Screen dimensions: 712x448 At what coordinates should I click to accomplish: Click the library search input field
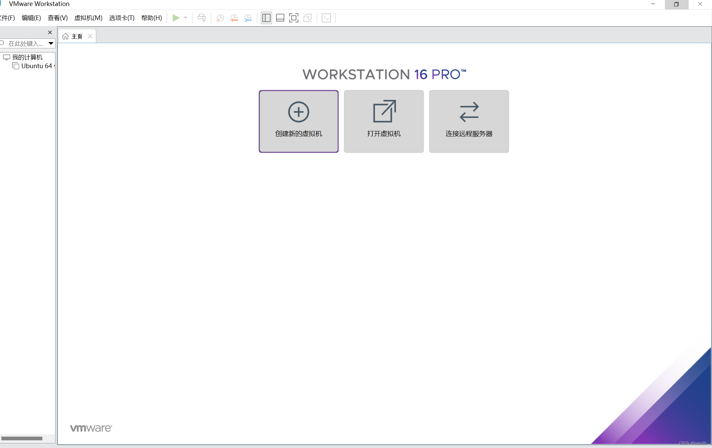(26, 43)
